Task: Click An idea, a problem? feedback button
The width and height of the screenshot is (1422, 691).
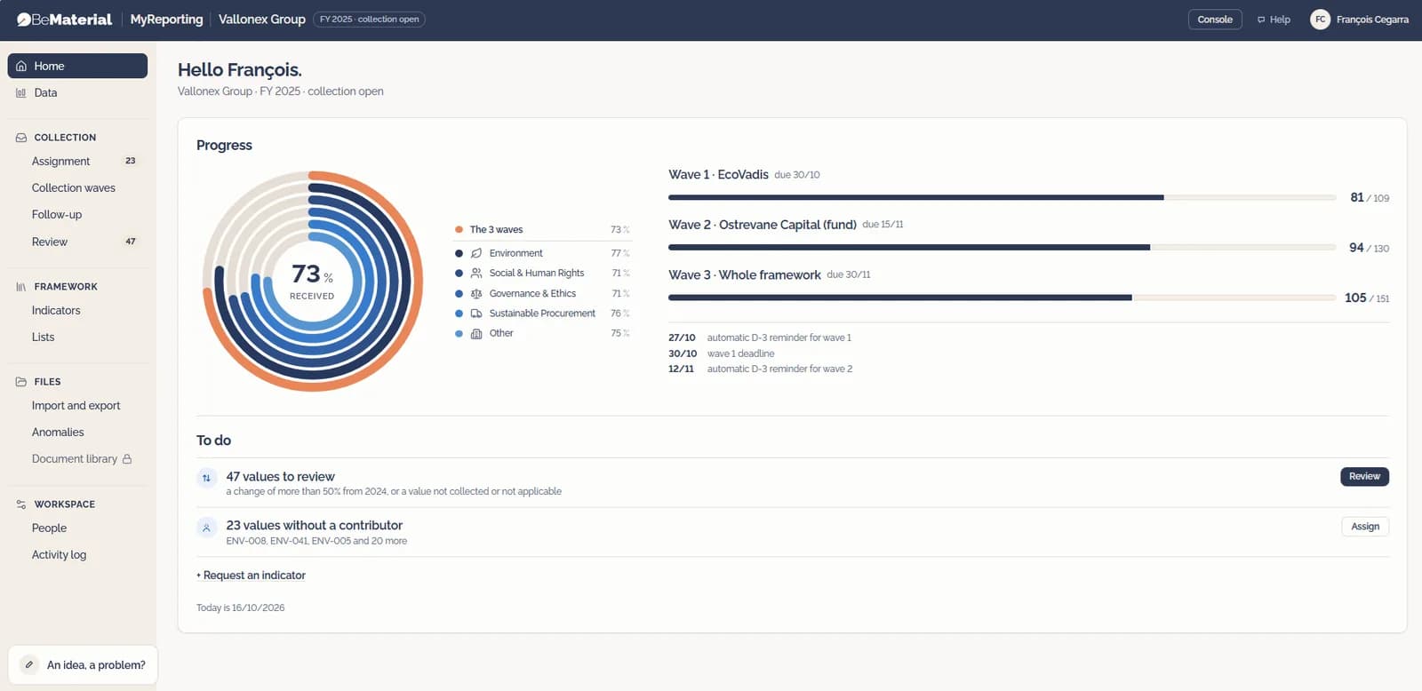Action: click(83, 664)
